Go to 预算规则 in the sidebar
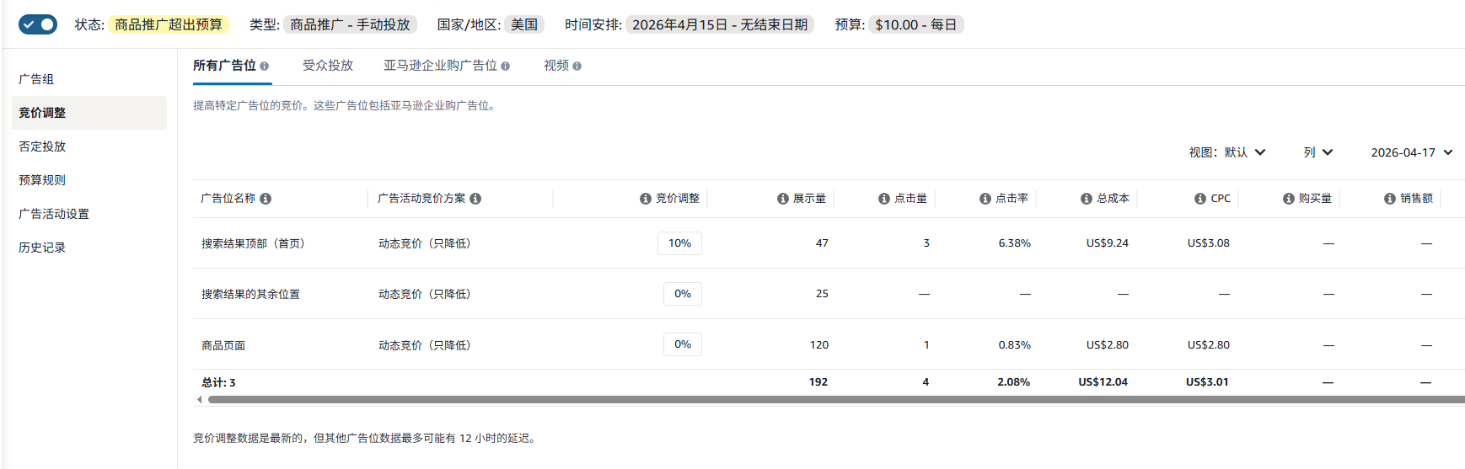The height and width of the screenshot is (469, 1465). tap(42, 180)
